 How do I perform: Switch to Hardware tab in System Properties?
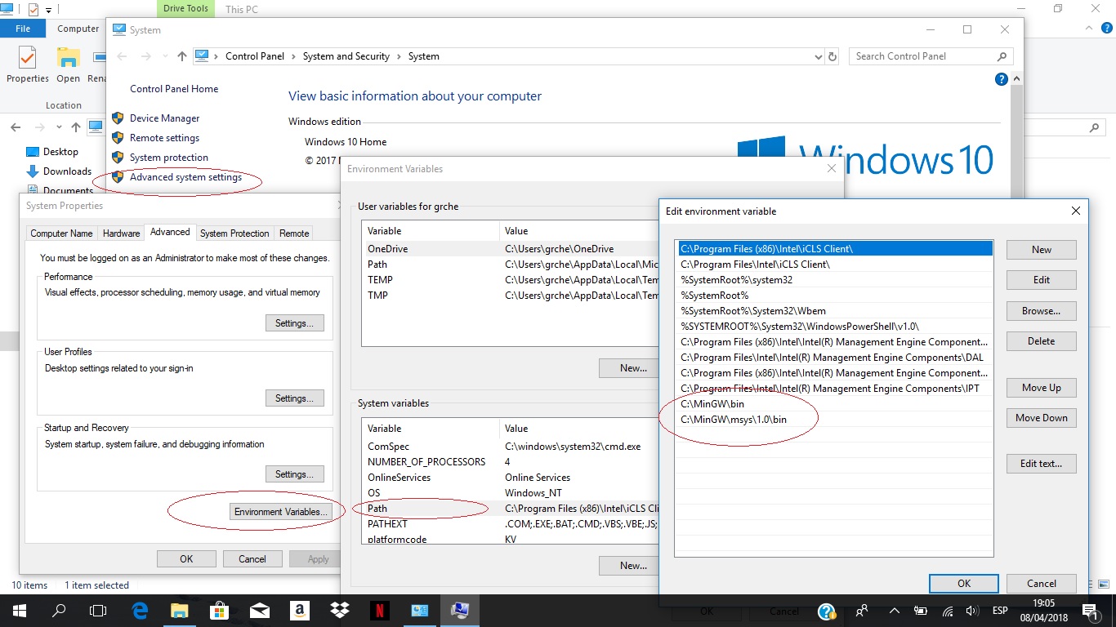(121, 233)
